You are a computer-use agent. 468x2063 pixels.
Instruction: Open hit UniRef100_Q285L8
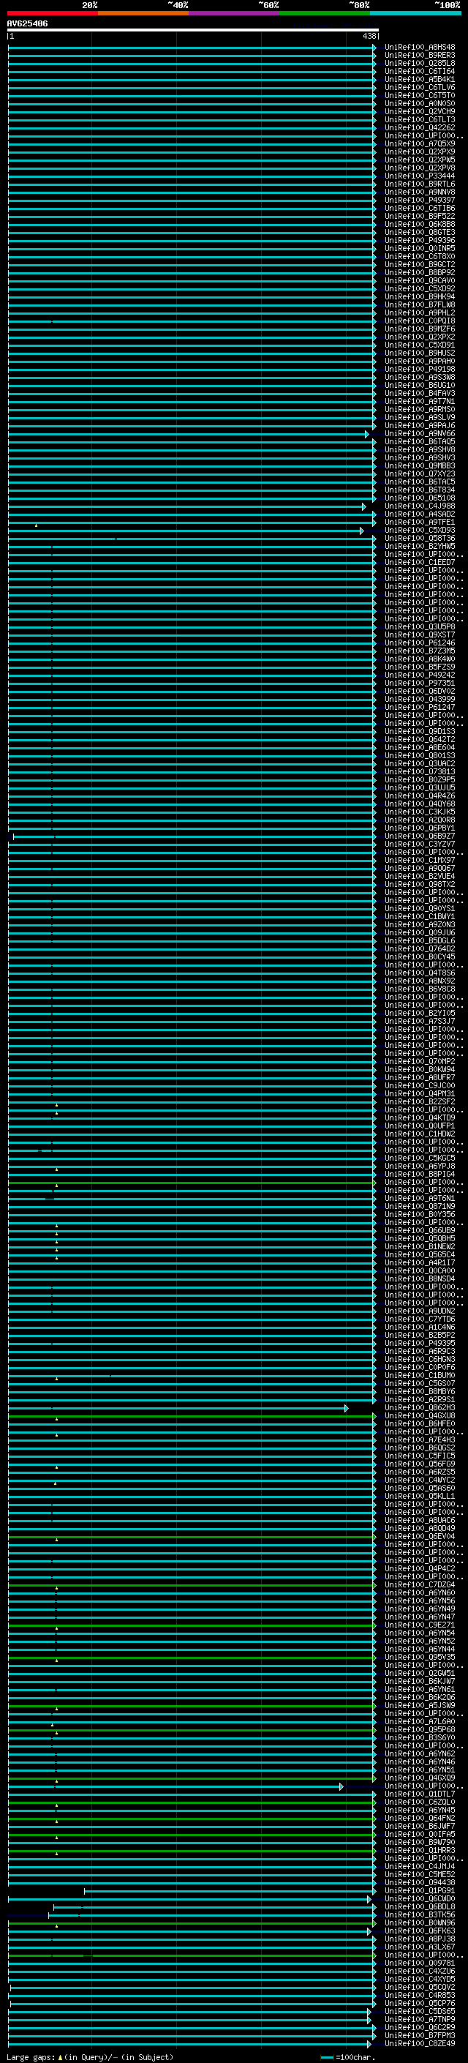pyautogui.click(x=420, y=63)
